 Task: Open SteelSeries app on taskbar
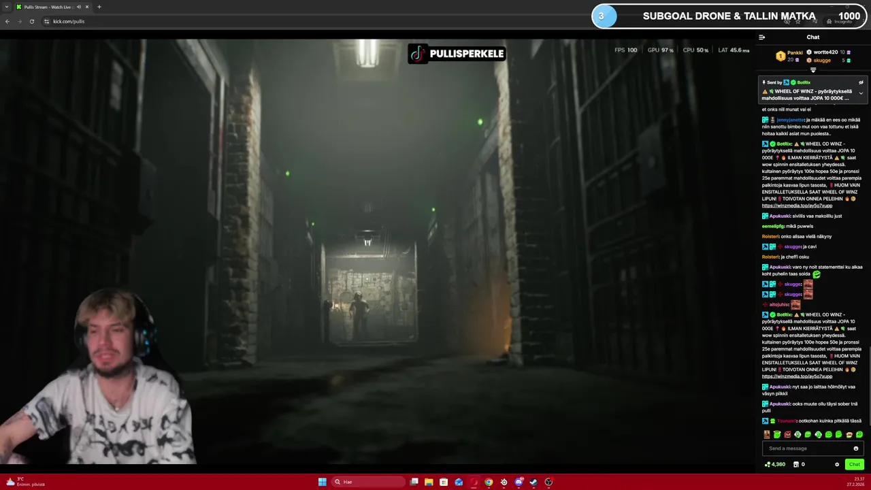click(504, 482)
